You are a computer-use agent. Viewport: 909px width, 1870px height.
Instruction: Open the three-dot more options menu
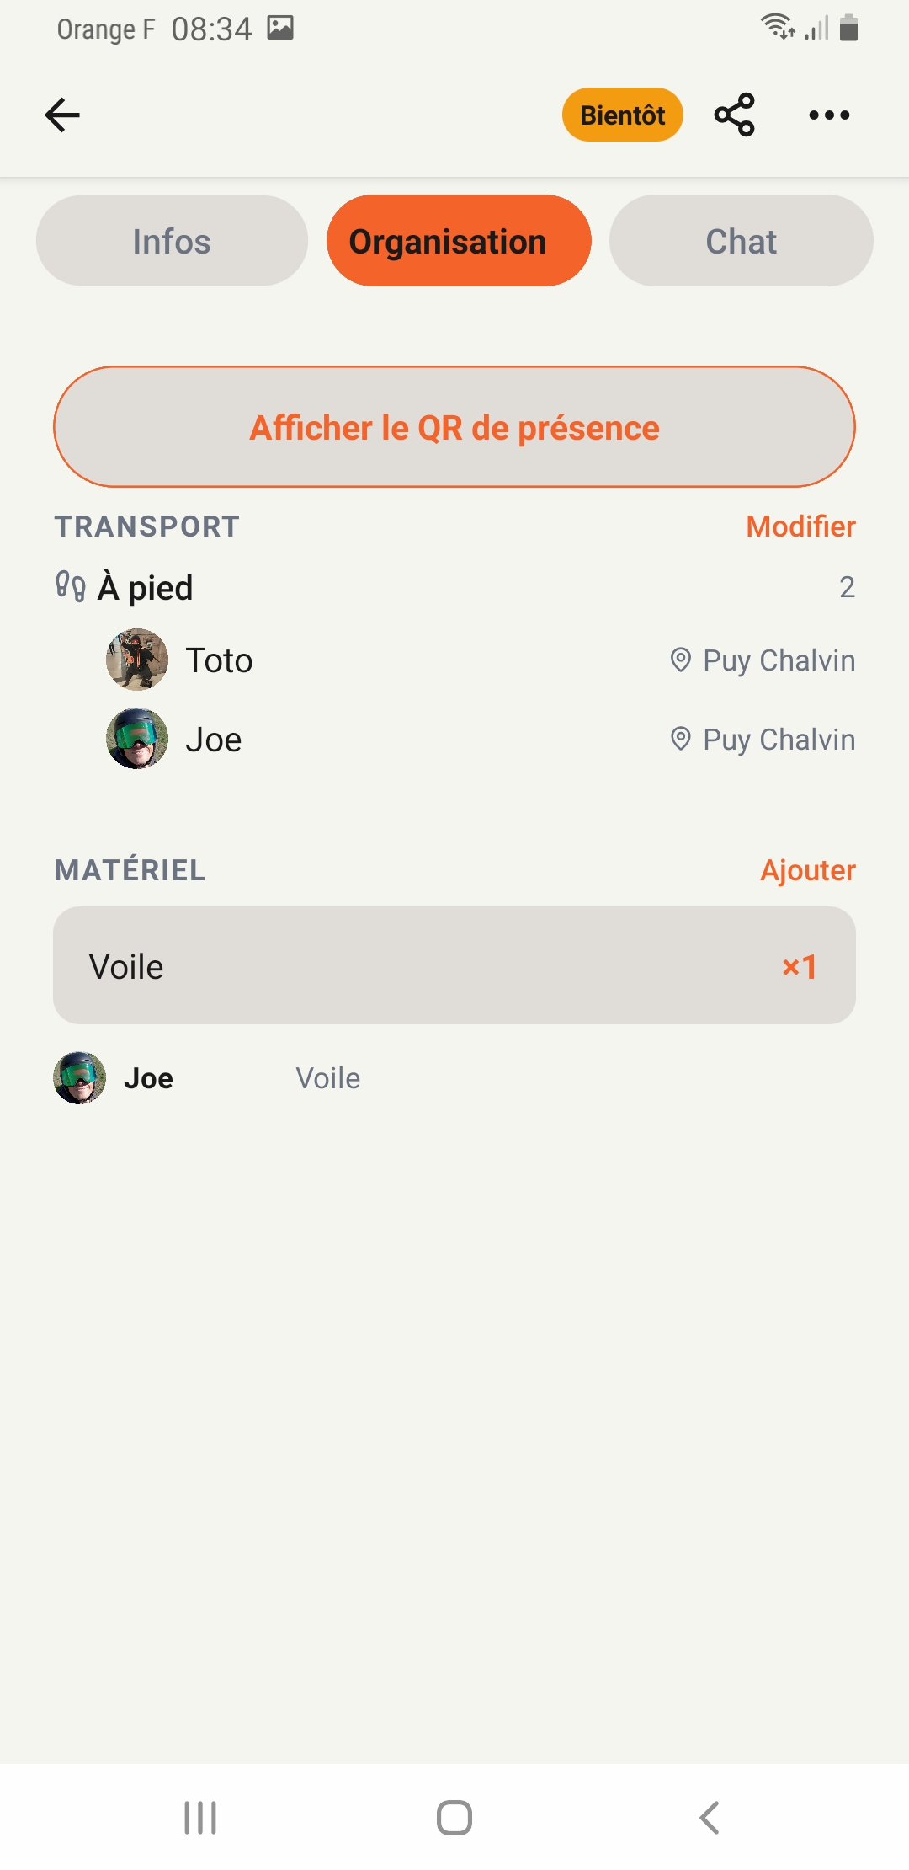[829, 115]
